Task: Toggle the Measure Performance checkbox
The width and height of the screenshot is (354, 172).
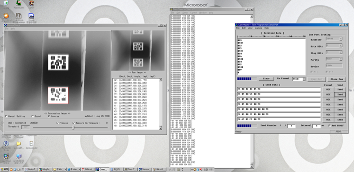Action: [x=74, y=123]
